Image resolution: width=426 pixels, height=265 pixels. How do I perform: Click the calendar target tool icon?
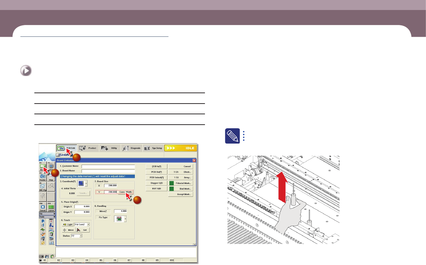tap(52, 221)
